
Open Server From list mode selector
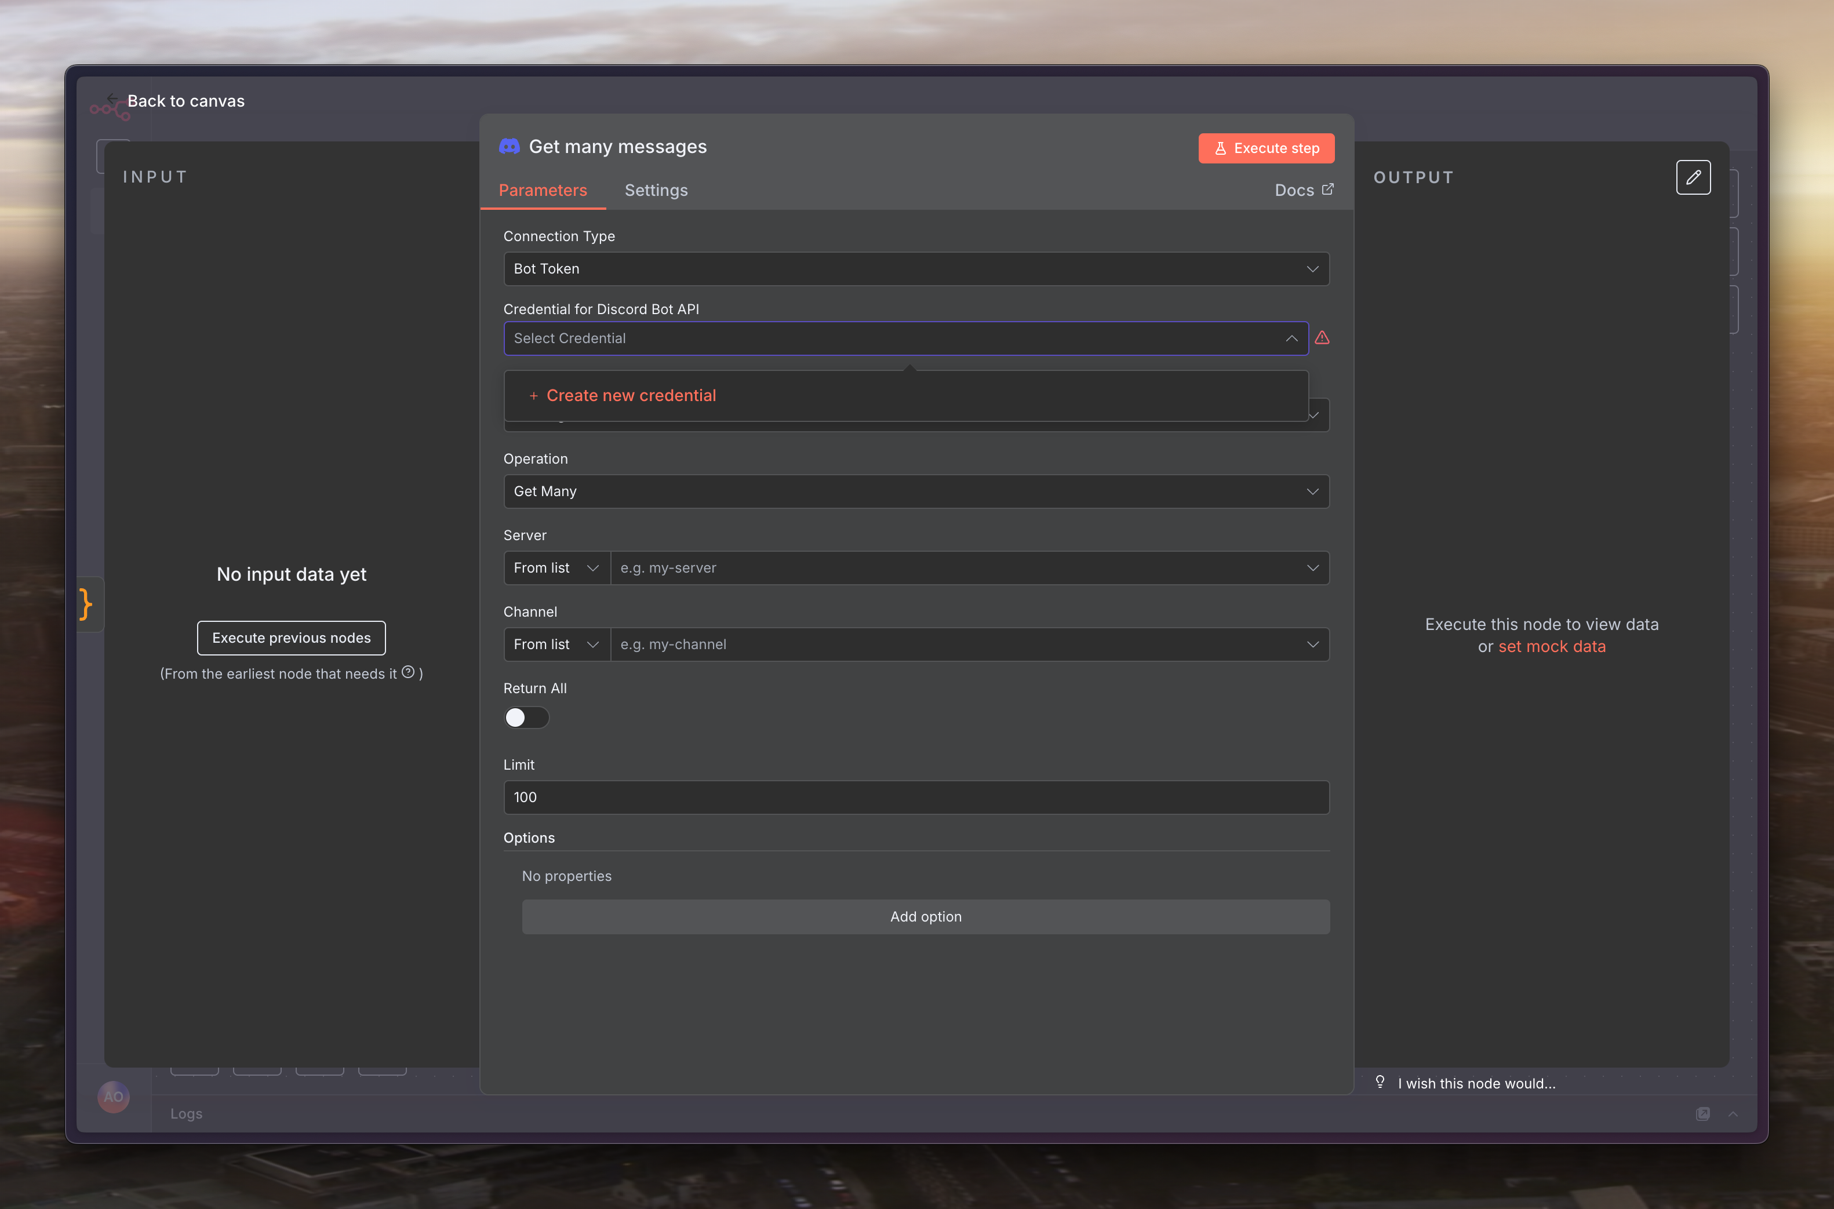point(556,568)
